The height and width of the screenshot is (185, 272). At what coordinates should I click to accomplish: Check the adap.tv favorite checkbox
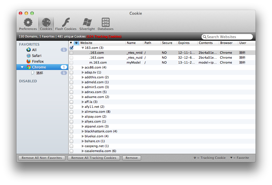point(71,72)
